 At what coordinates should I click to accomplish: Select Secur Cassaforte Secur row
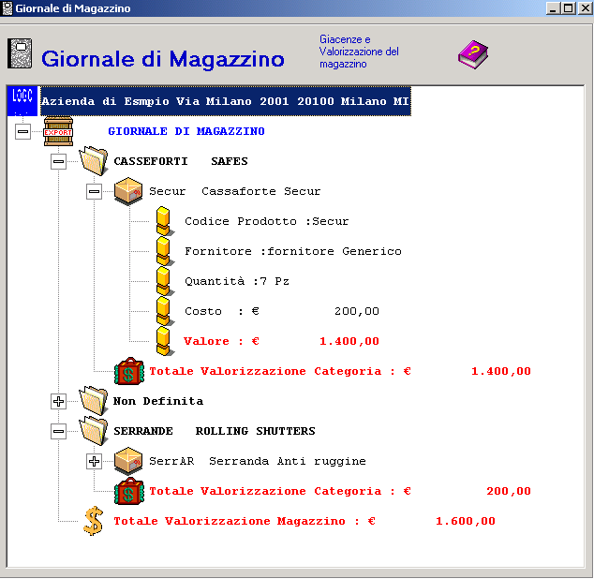pos(234,191)
